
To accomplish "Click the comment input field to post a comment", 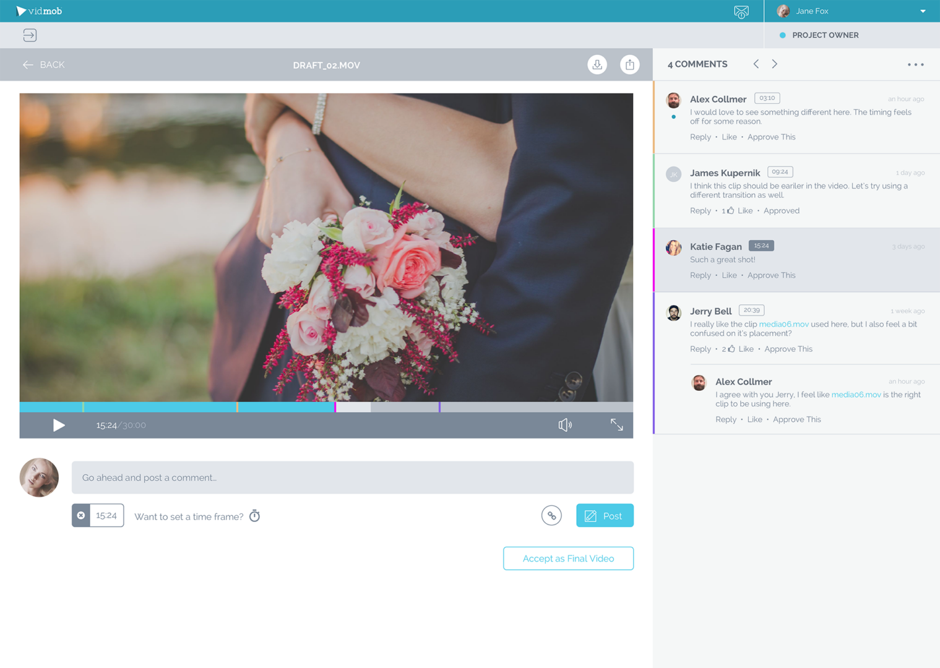I will (352, 477).
